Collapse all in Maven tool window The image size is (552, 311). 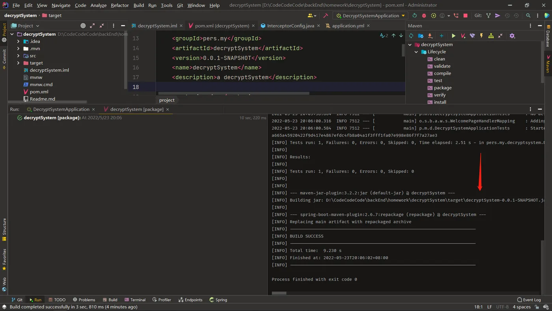[x=500, y=36]
